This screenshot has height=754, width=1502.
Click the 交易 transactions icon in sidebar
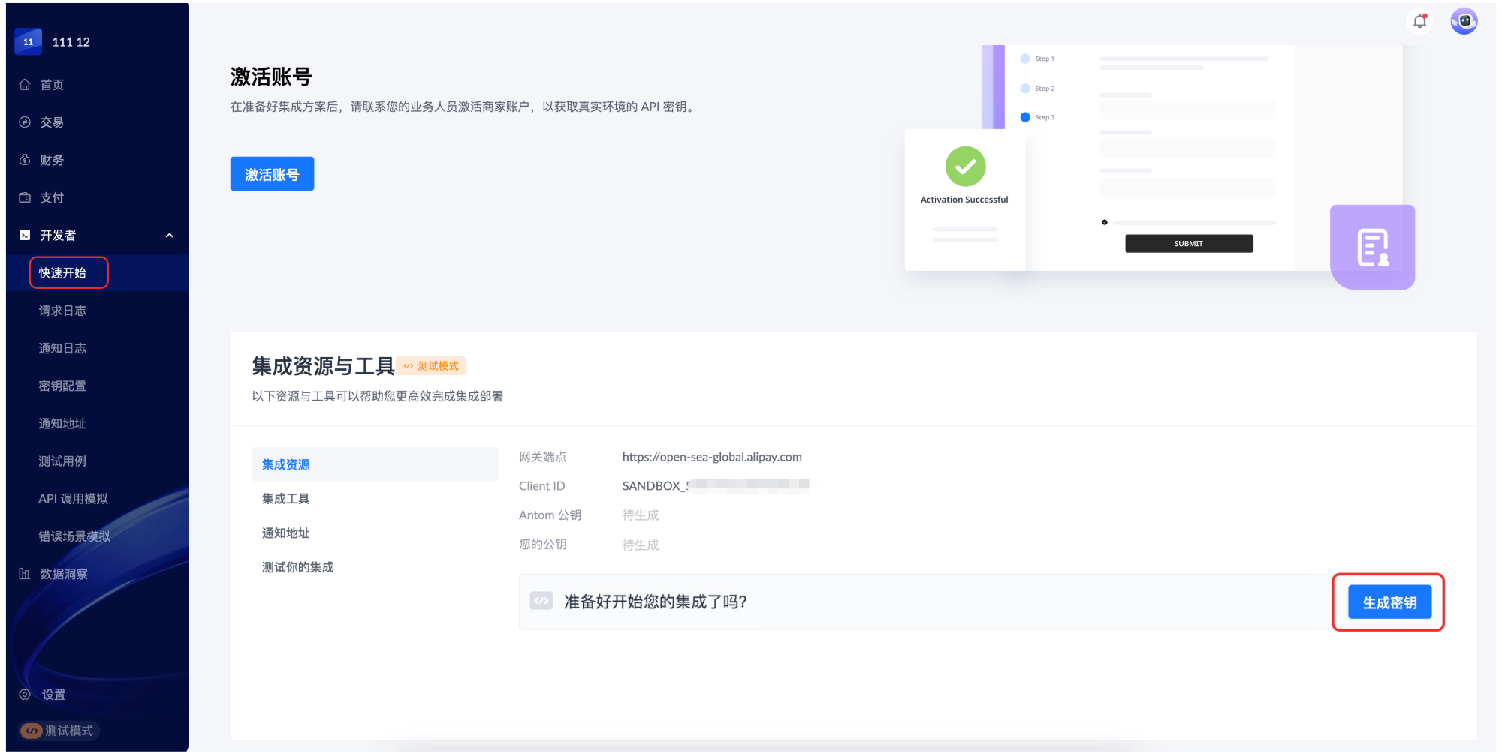click(x=25, y=122)
